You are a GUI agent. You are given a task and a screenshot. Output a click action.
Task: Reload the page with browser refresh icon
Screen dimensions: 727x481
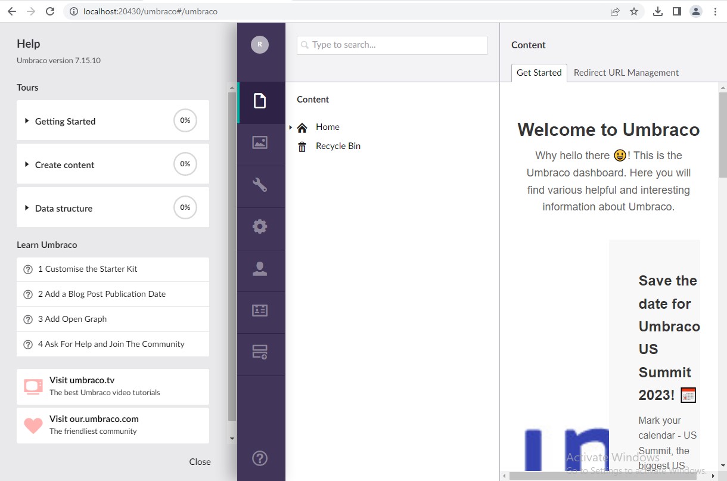pos(50,11)
